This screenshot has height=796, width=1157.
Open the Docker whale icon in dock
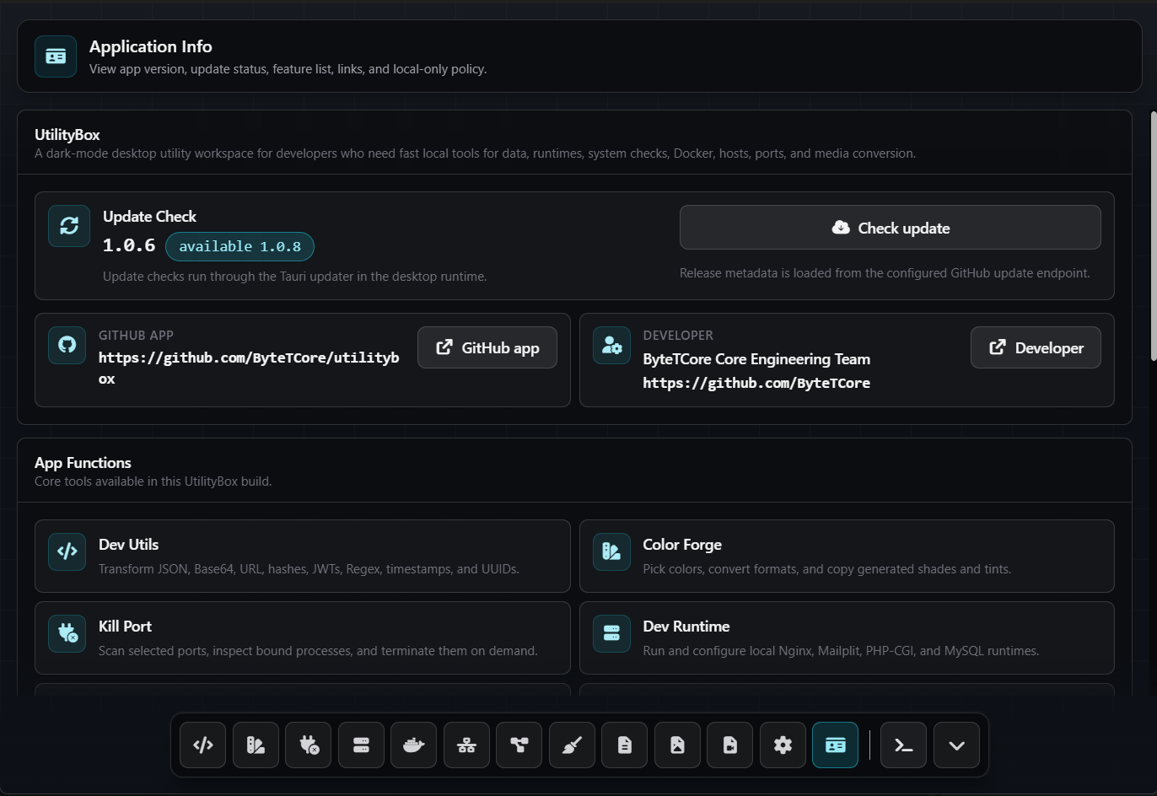414,745
